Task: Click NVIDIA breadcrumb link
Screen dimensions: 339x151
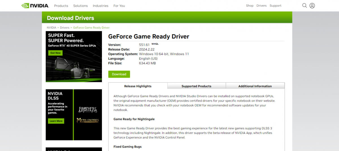Action: pos(51,28)
